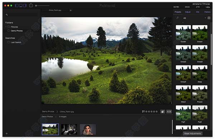Apply the Fuji1 preset thumbnail
Image resolution: width=215 pixels, height=140 pixels.
183,113
